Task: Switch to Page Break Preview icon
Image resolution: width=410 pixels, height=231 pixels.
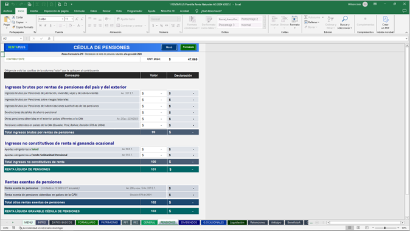Action: click(367, 228)
